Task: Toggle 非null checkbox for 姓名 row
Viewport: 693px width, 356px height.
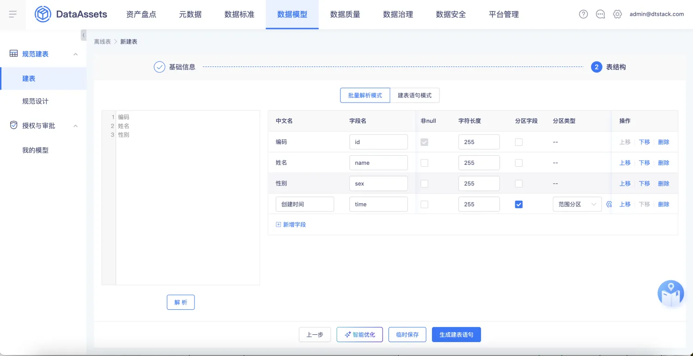Action: (424, 163)
